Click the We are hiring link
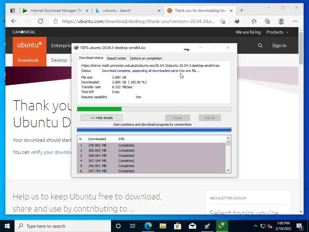 click(x=248, y=32)
